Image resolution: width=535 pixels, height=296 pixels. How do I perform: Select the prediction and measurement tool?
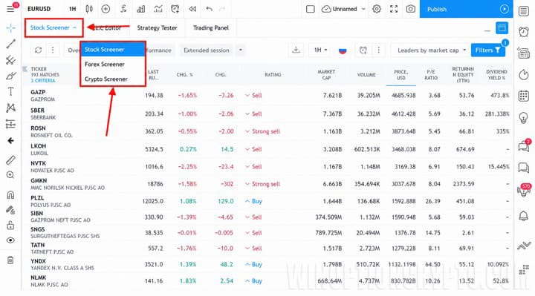coord(10,124)
